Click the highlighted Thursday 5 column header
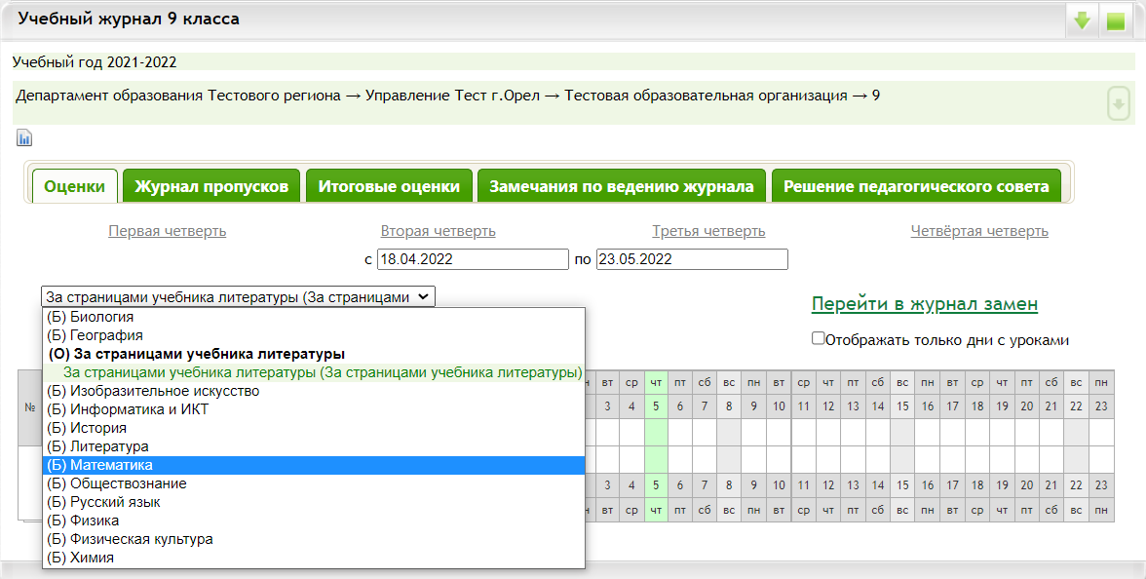Image resolution: width=1146 pixels, height=579 pixels. pyautogui.click(x=656, y=405)
